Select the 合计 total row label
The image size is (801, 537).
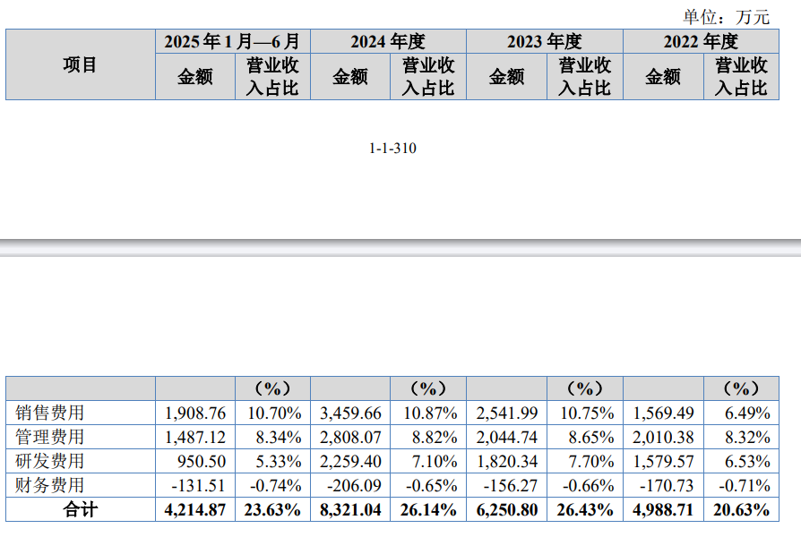tap(80, 509)
